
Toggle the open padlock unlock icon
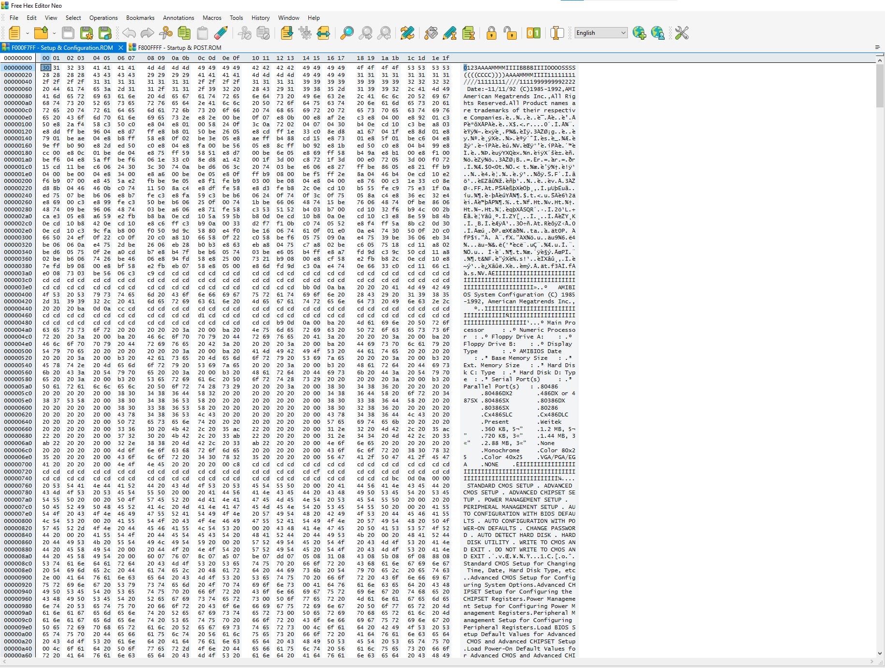pyautogui.click(x=510, y=33)
